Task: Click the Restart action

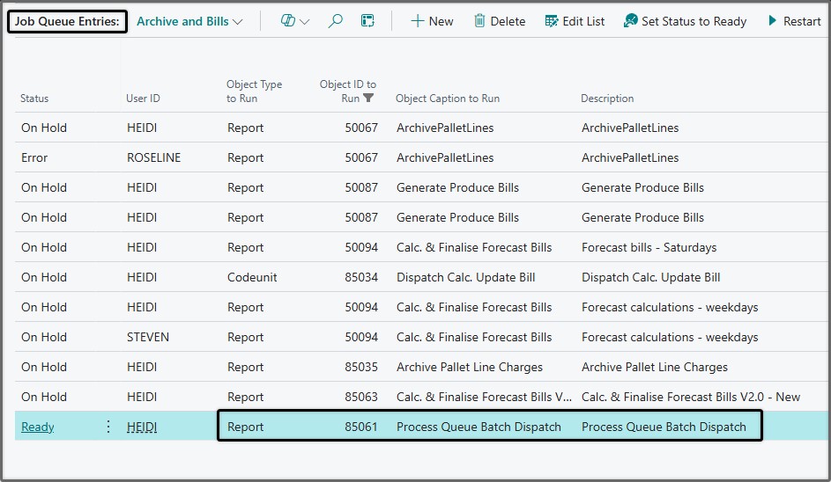Action: [x=794, y=21]
